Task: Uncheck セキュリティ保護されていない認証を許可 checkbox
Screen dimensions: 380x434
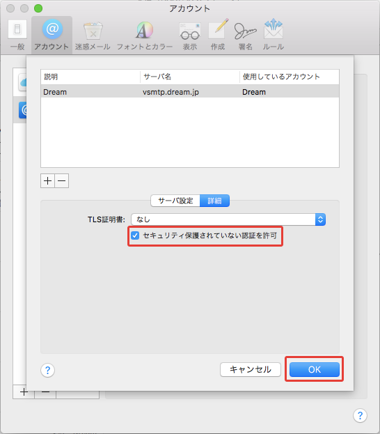Action: pos(135,235)
